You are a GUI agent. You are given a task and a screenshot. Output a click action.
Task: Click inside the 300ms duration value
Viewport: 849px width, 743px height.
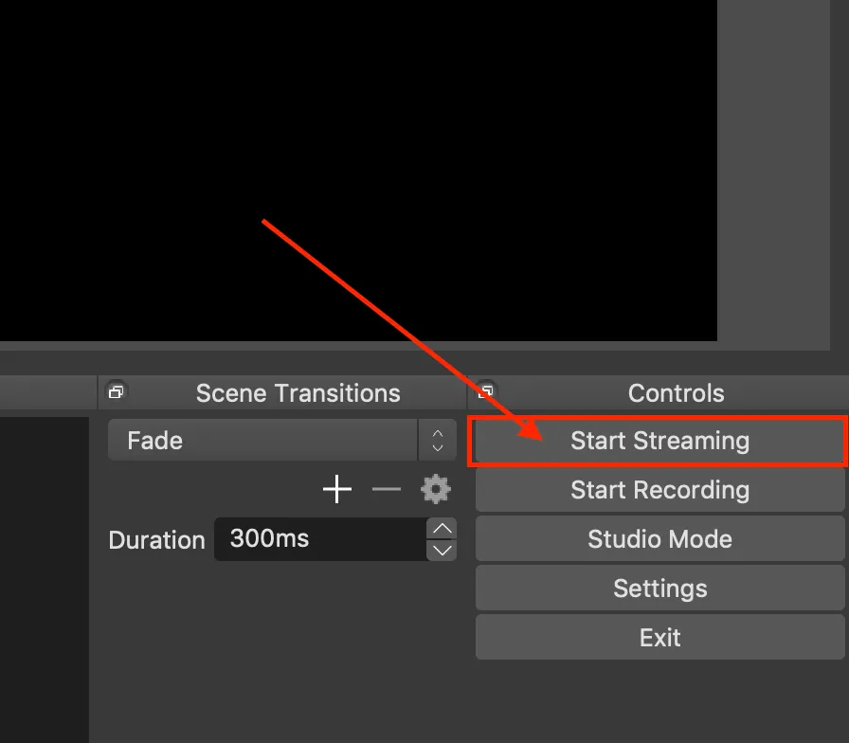[272, 539]
